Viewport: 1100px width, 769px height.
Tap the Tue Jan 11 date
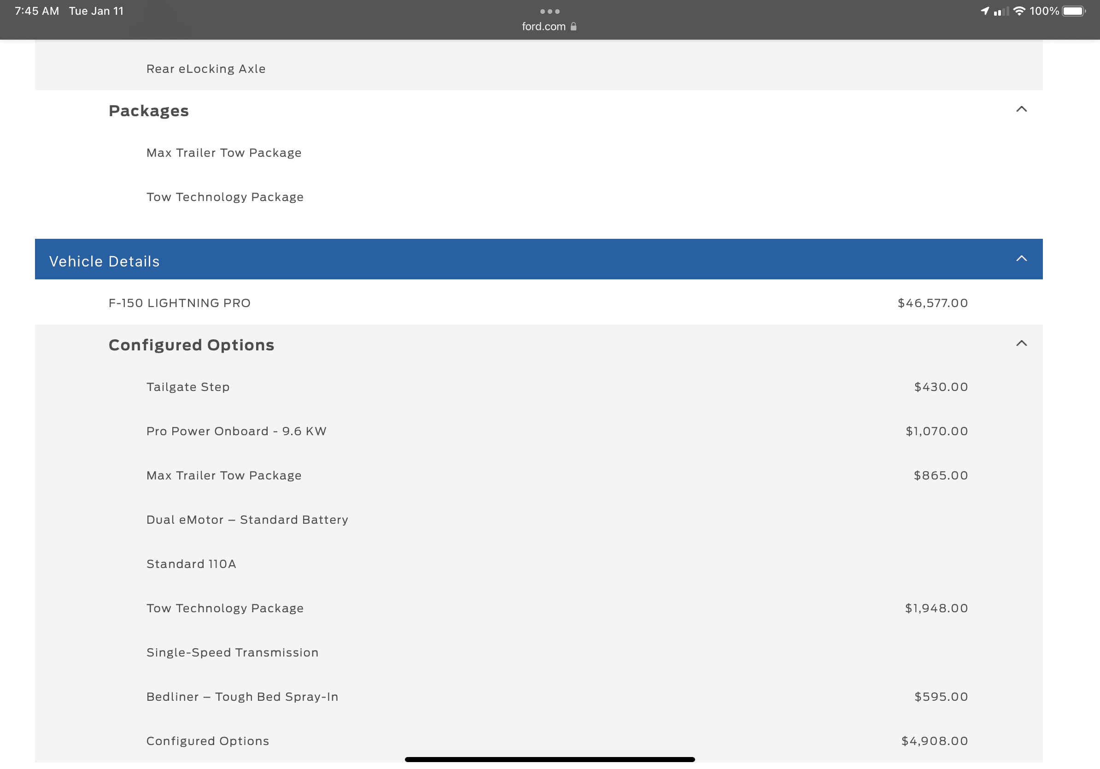coord(96,11)
